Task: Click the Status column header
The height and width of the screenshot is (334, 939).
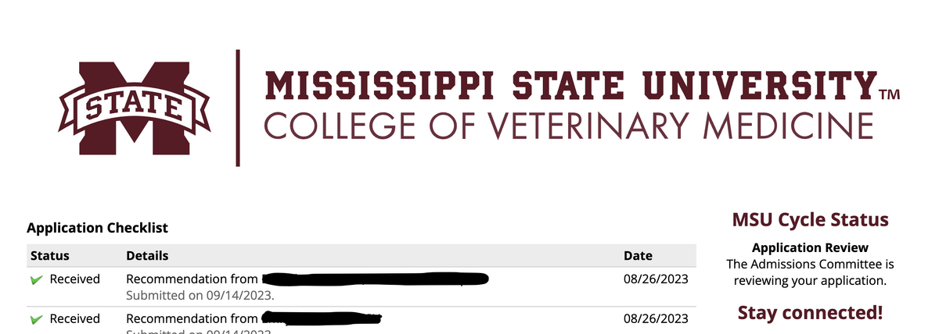Action: (50, 255)
